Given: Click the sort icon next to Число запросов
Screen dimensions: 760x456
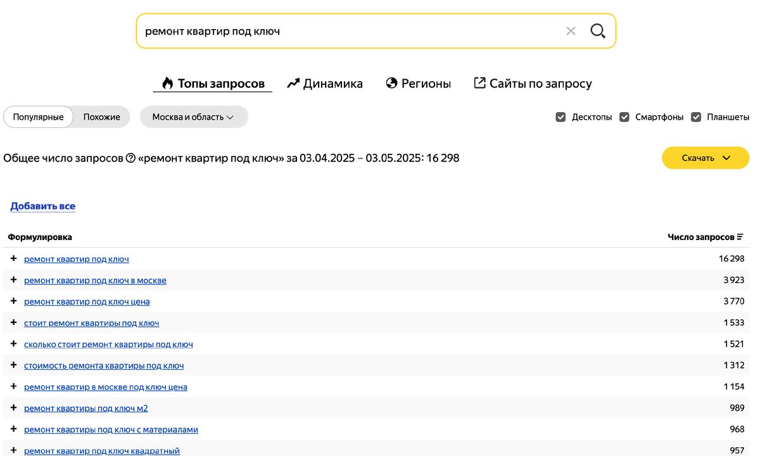Looking at the screenshot, I should click(740, 237).
